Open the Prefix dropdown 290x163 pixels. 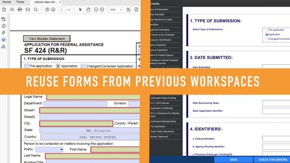point(49,149)
